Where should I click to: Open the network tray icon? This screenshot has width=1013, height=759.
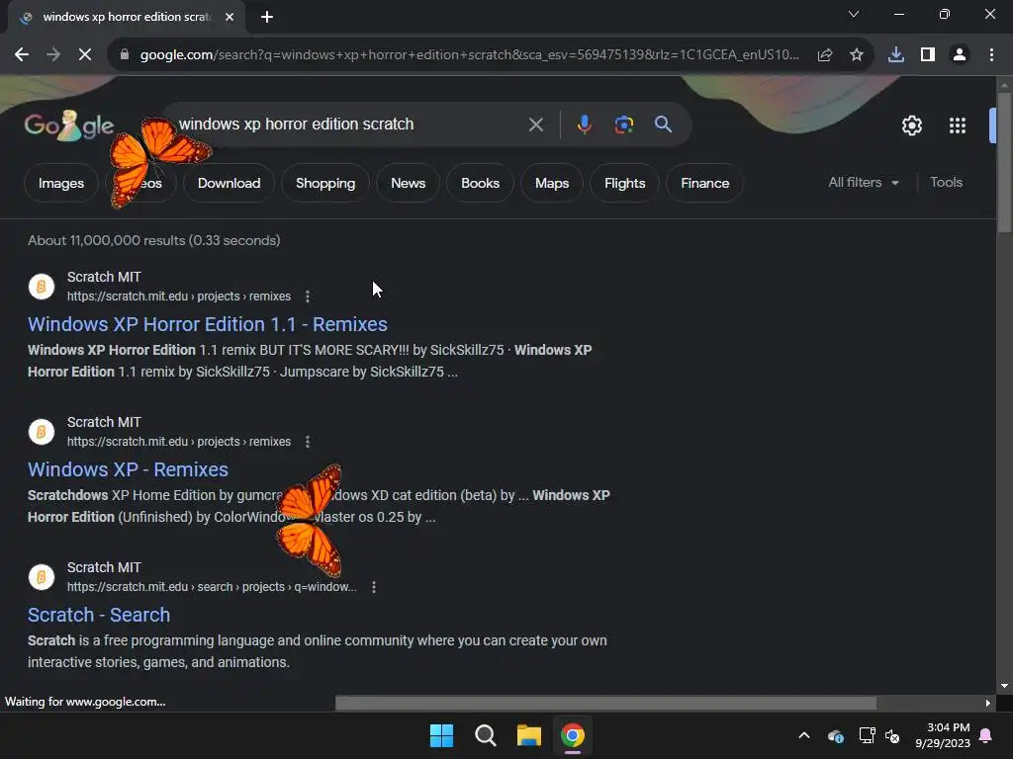pos(867,735)
